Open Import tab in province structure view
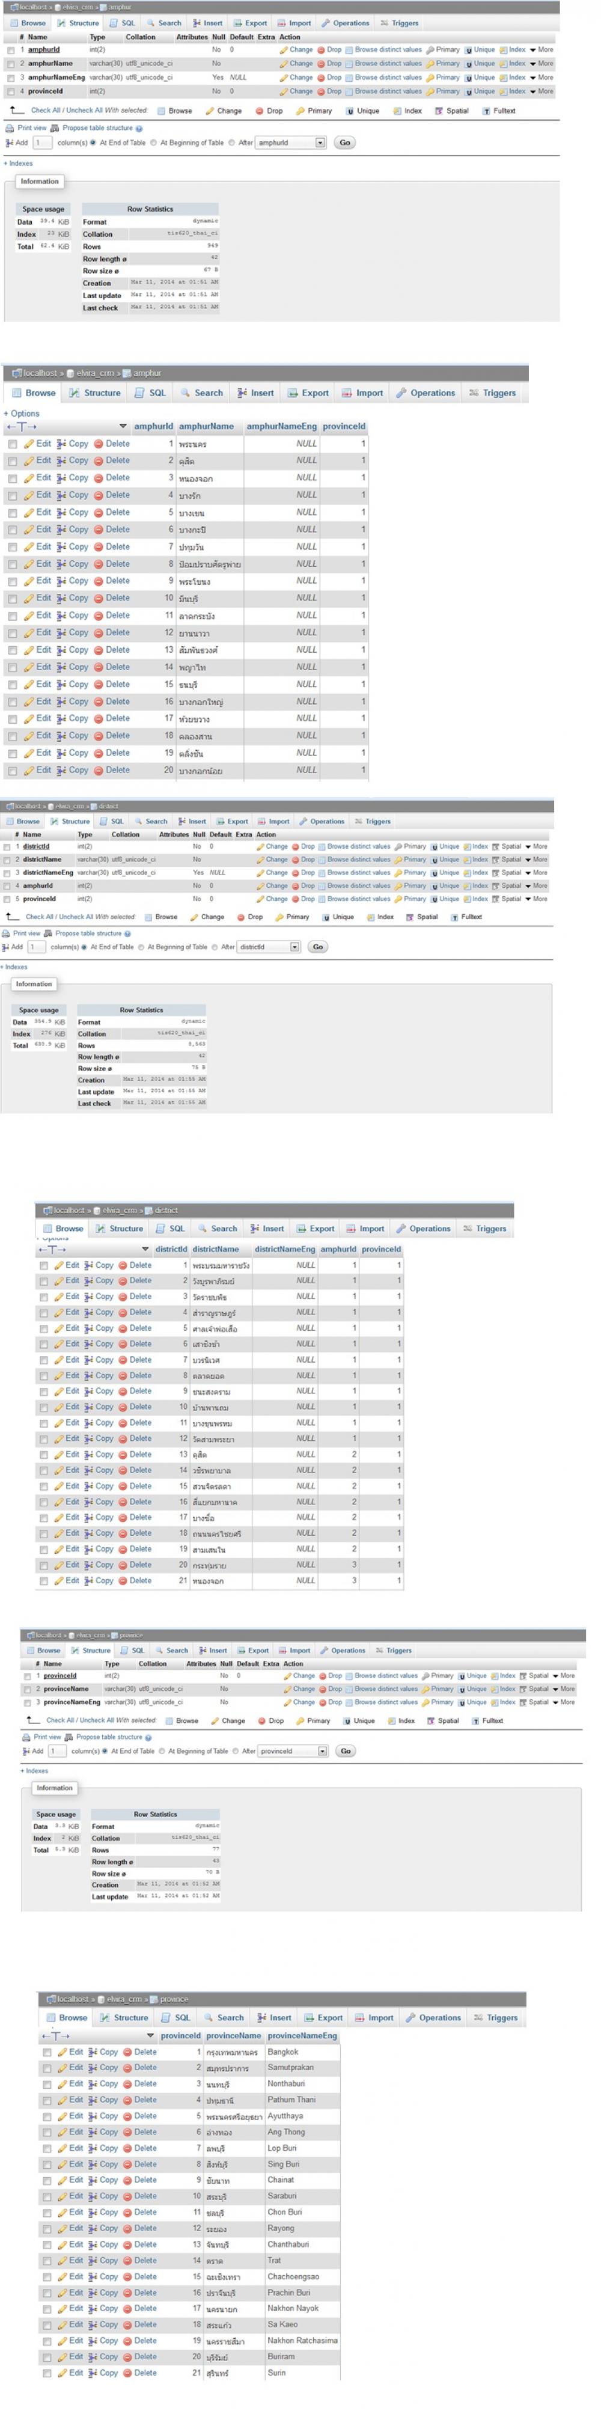 click(293, 1651)
